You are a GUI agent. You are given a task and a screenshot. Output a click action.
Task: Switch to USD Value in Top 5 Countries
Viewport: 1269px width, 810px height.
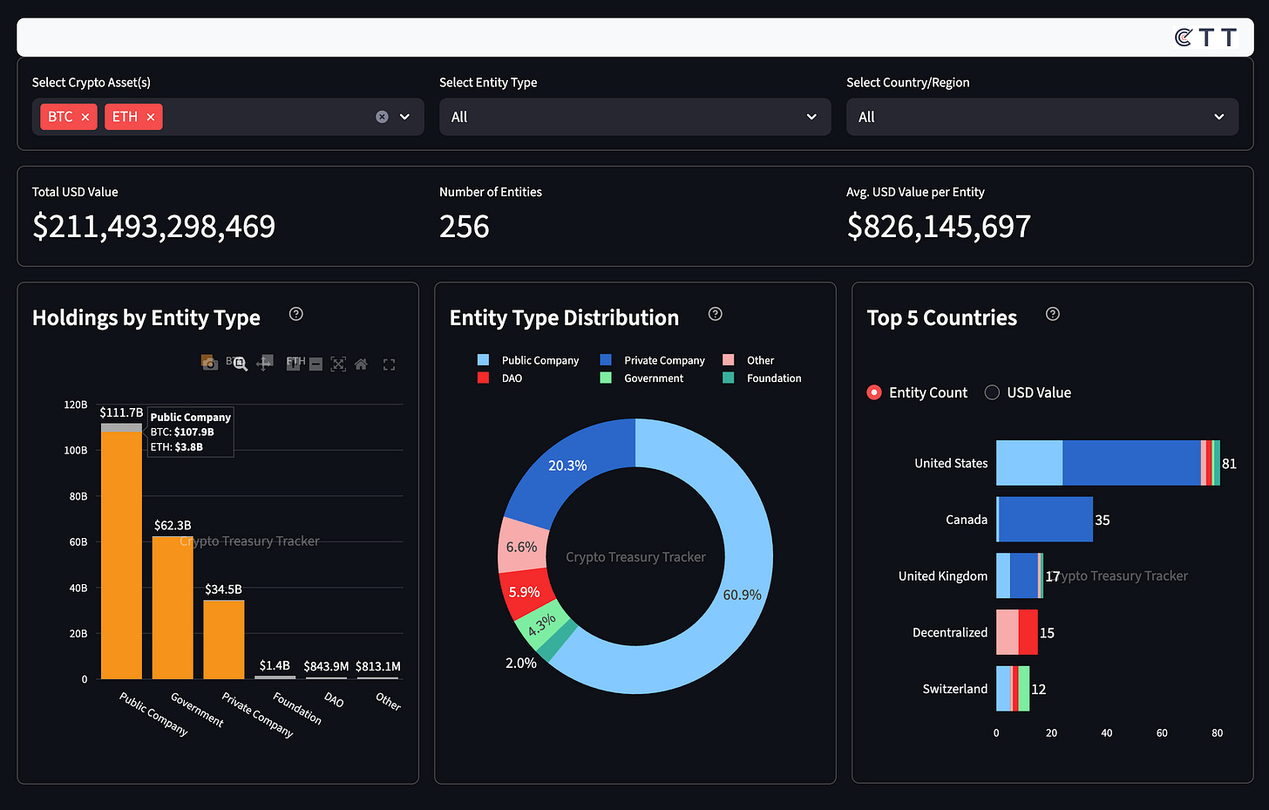pyautogui.click(x=992, y=392)
